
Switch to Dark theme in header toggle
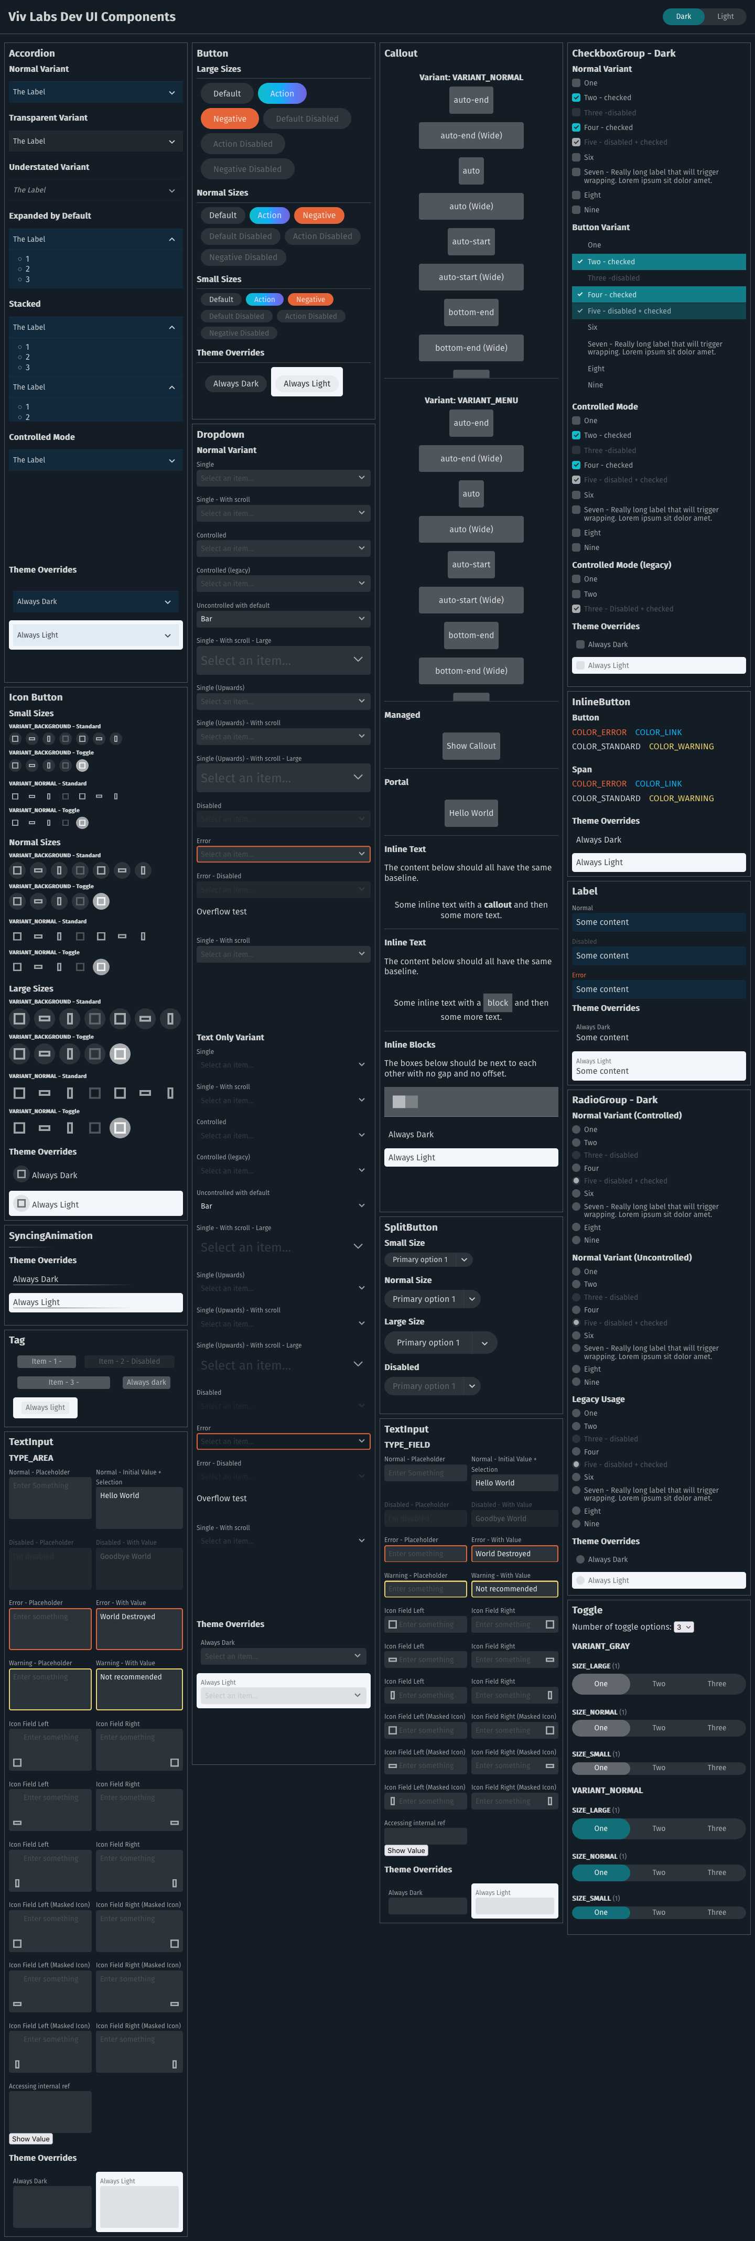point(684,17)
